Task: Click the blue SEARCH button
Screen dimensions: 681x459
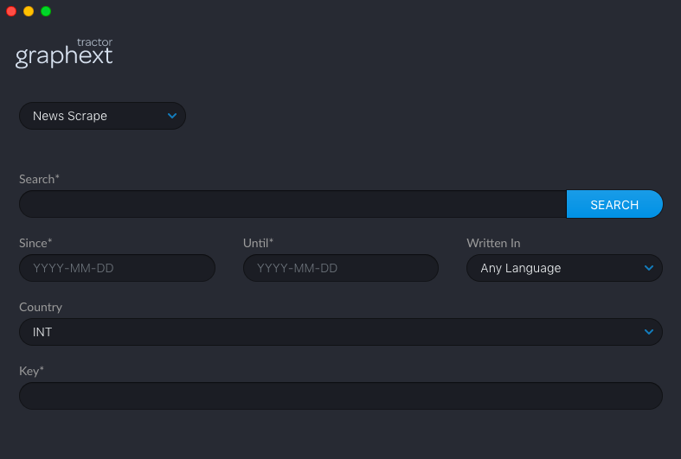Action: [x=614, y=204]
